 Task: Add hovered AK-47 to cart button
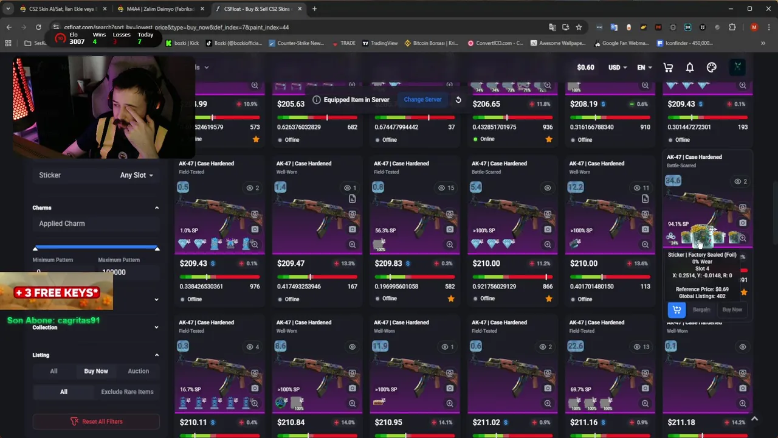[676, 310]
